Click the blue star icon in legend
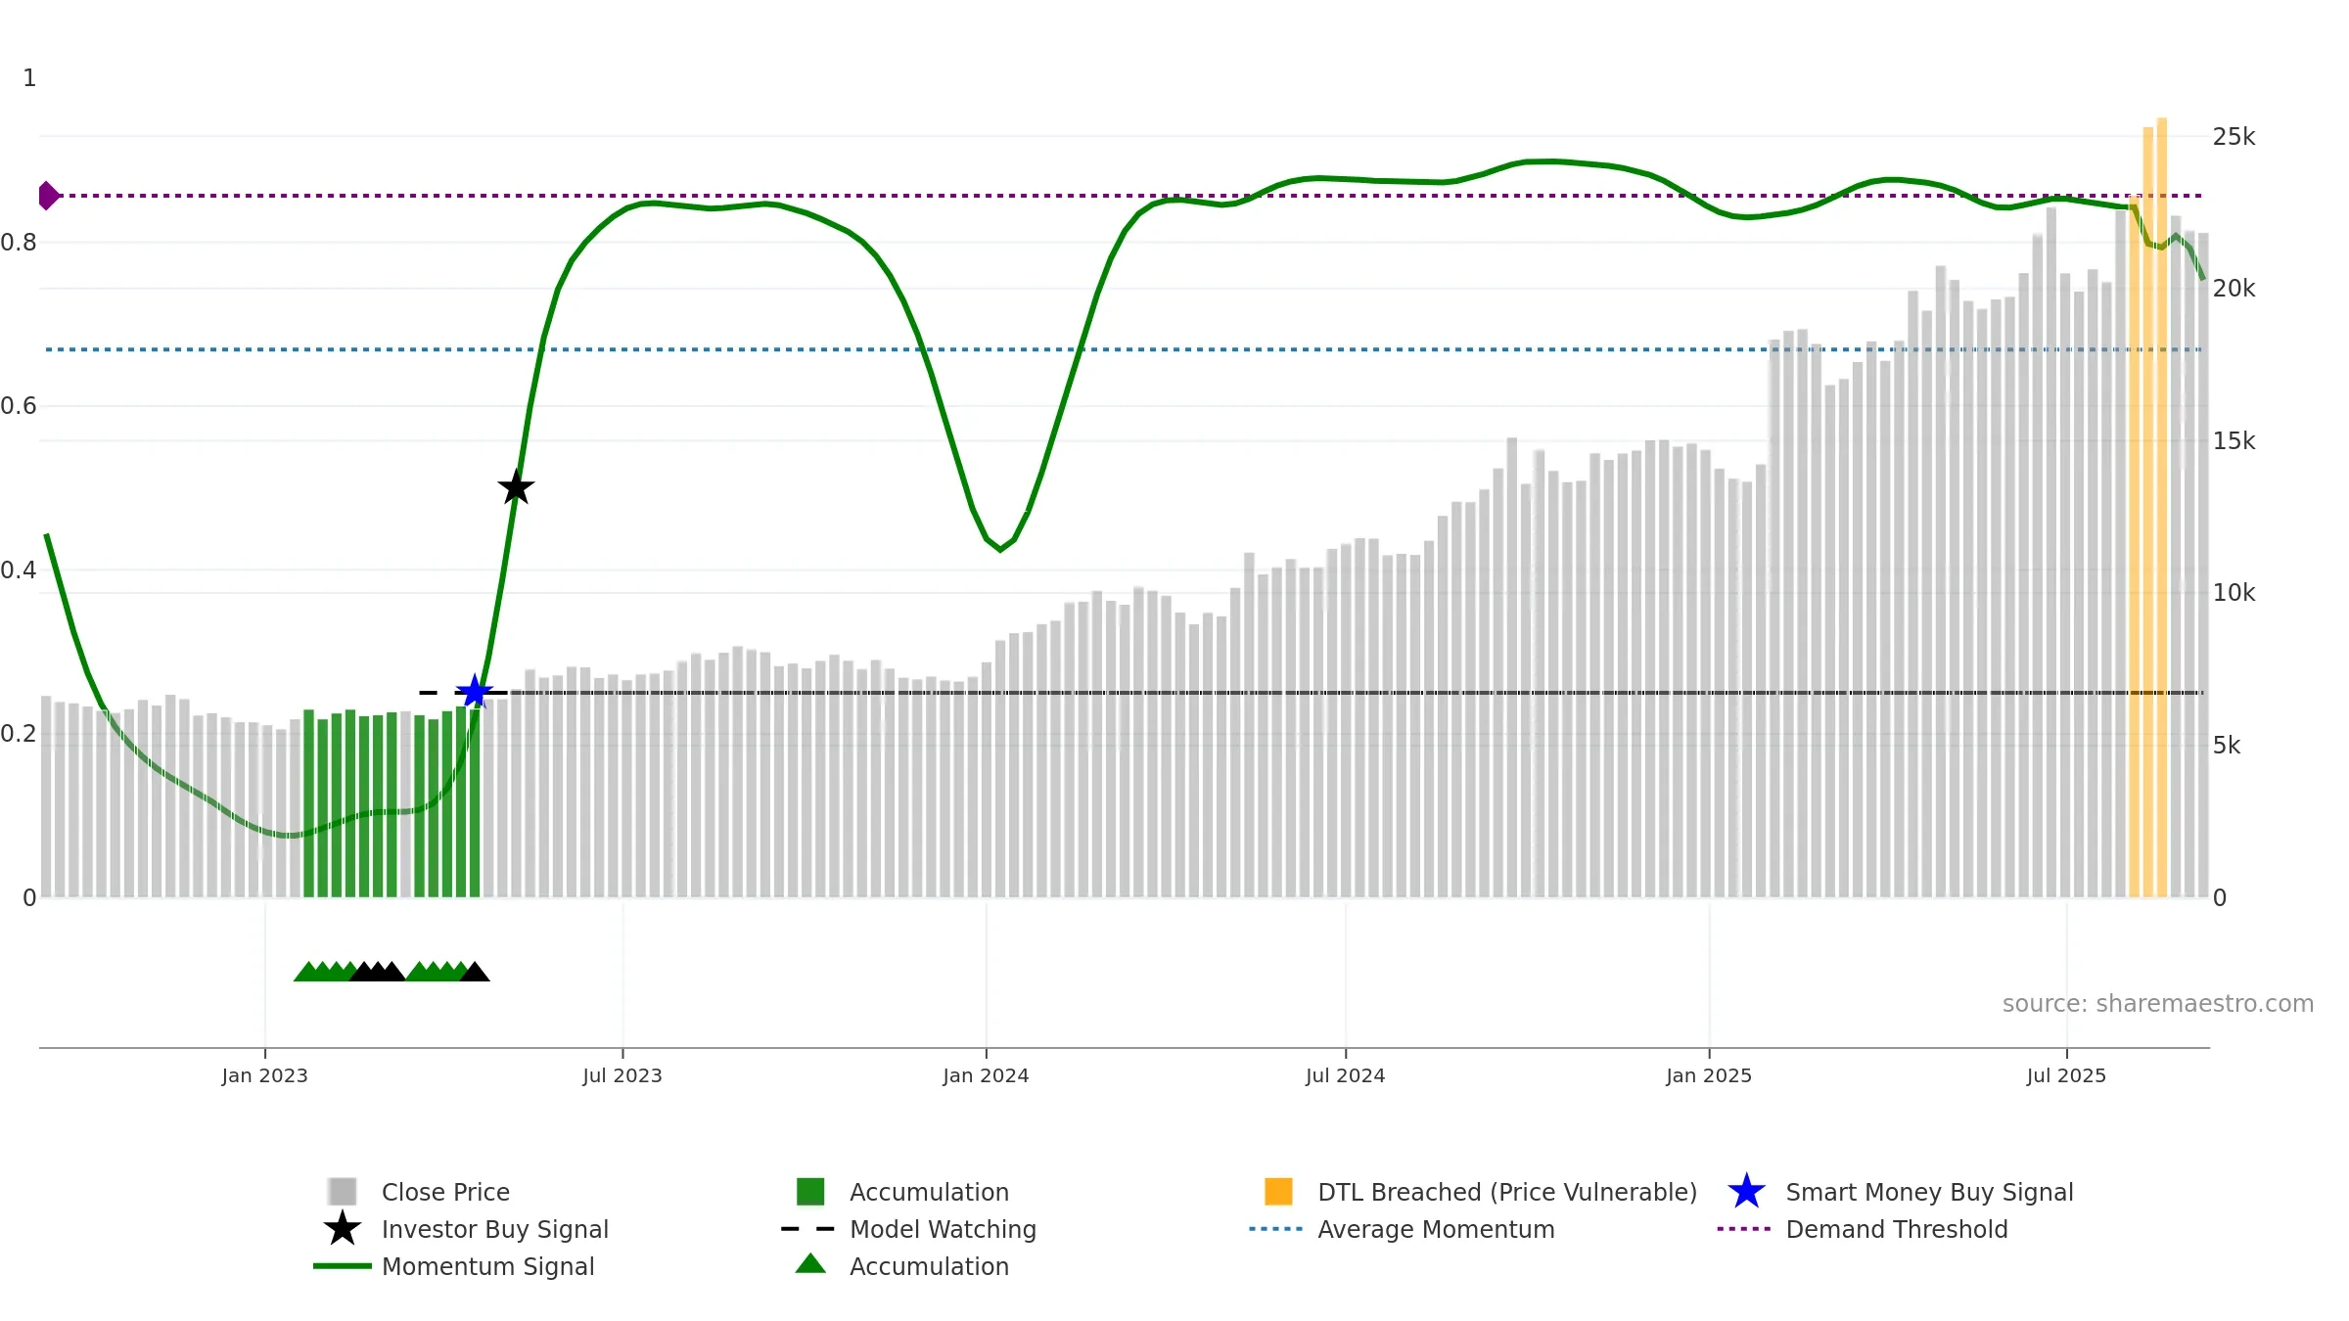 tap(1746, 1192)
